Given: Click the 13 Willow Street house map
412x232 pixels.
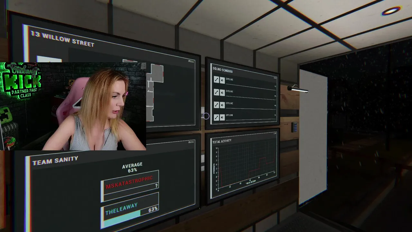Looking at the screenshot, I should tap(155, 93).
